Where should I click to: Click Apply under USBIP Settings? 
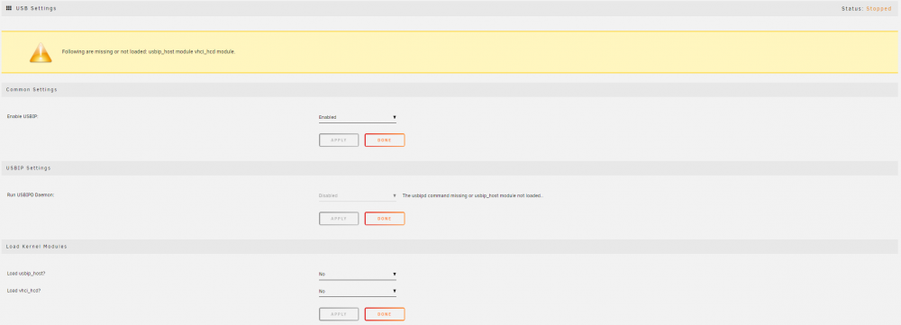pyautogui.click(x=339, y=219)
